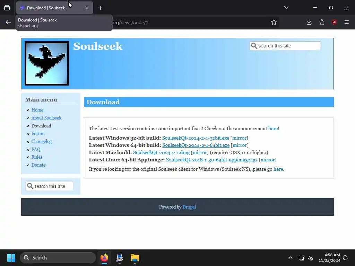Click the Download page heading
The image size is (355, 266).
[103, 102]
